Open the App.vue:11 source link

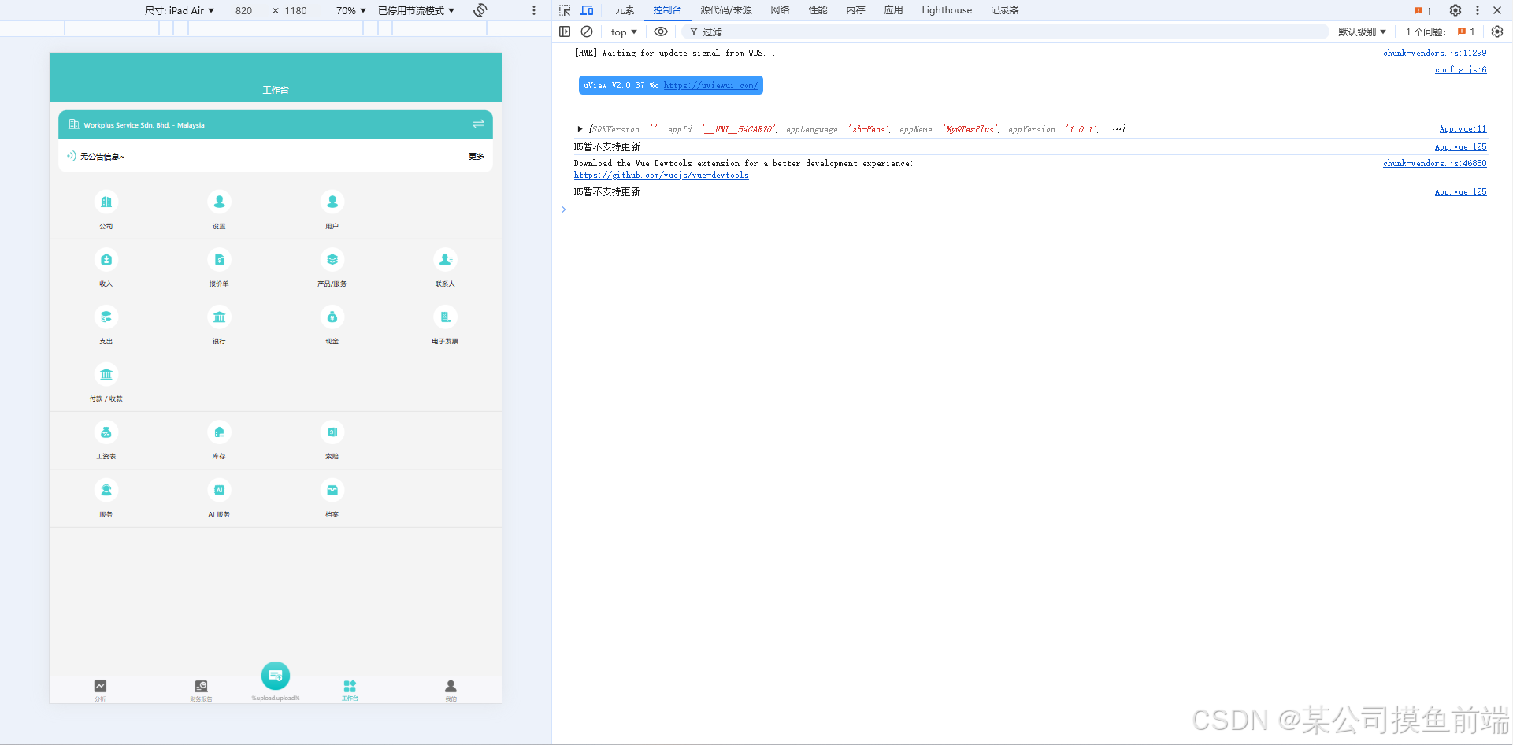click(x=1463, y=129)
